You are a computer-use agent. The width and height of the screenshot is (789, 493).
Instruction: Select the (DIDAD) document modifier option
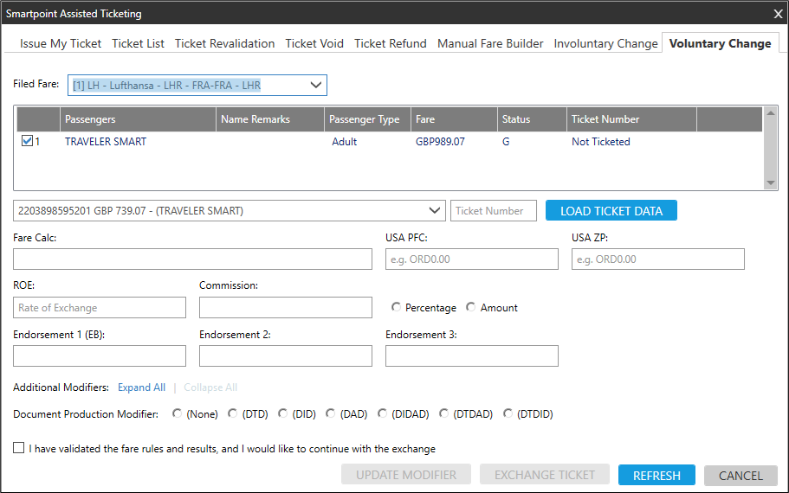click(x=383, y=414)
